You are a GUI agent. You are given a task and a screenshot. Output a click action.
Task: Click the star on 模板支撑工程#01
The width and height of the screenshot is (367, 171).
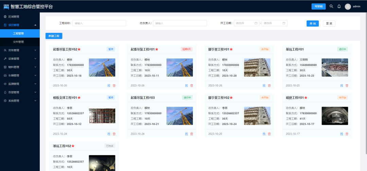pos(79,98)
